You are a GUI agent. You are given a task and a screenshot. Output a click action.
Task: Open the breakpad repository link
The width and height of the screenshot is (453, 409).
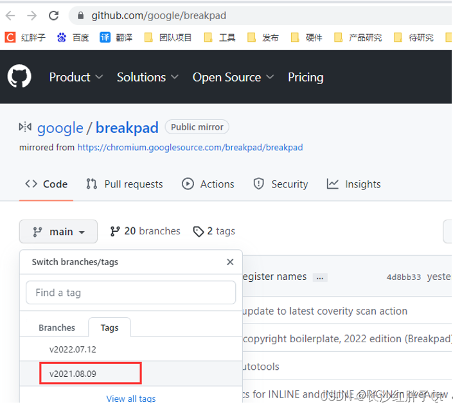coord(127,128)
